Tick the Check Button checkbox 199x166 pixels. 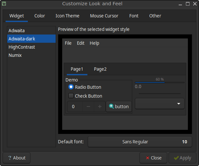pyautogui.click(x=71, y=96)
